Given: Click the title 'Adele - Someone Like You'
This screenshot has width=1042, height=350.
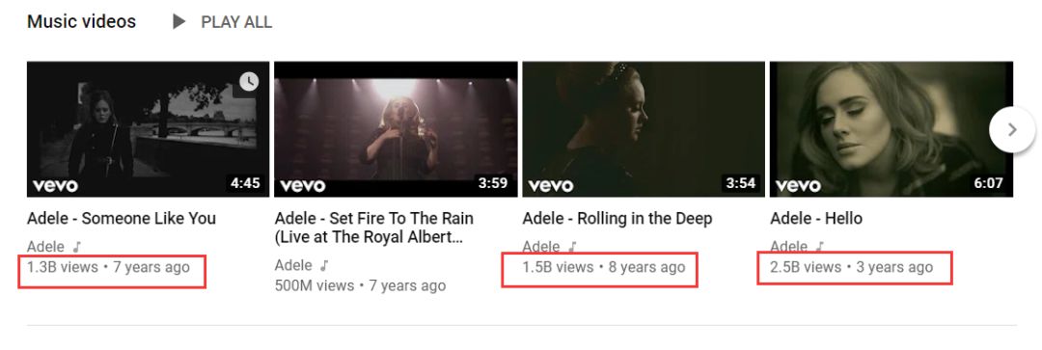Looking at the screenshot, I should [122, 219].
